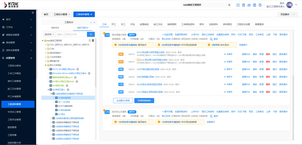Clear the project search field with x icon
Image resolution: width=302 pixels, height=145 pixels.
[229, 5]
